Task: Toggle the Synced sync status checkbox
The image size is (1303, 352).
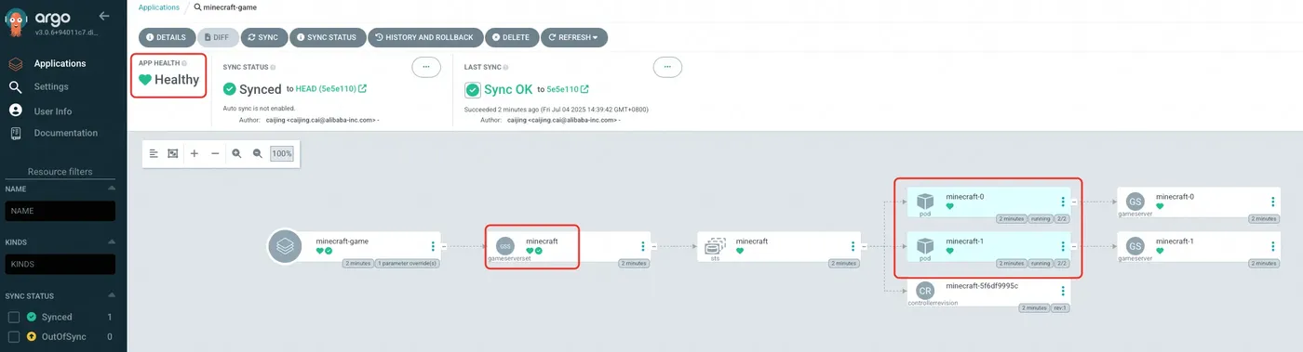Action: tap(14, 317)
